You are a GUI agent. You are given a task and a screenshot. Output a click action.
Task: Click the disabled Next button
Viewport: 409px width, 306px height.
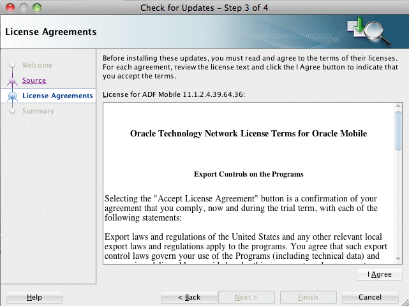tap(246, 297)
